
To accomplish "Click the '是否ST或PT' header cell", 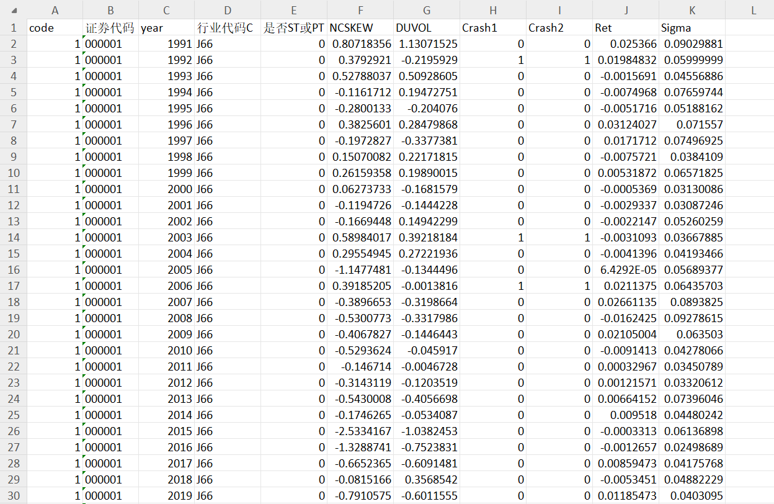I will tap(294, 28).
